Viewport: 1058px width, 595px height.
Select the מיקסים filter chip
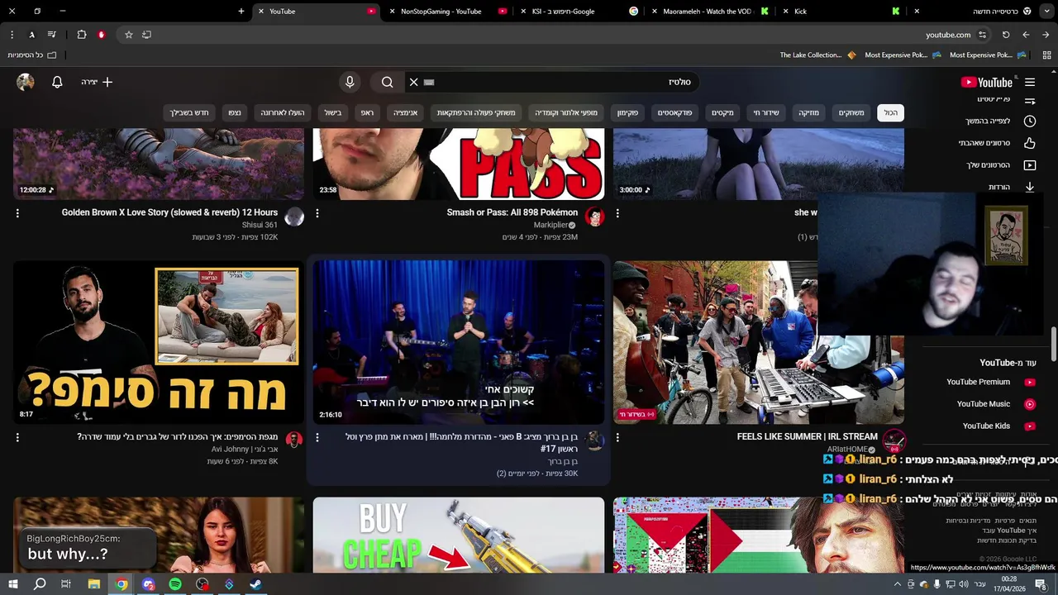722,112
